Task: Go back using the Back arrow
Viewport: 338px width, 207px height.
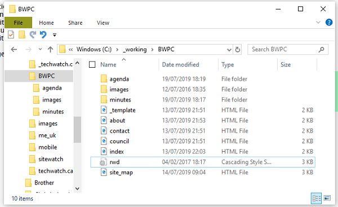Action: click(x=14, y=50)
